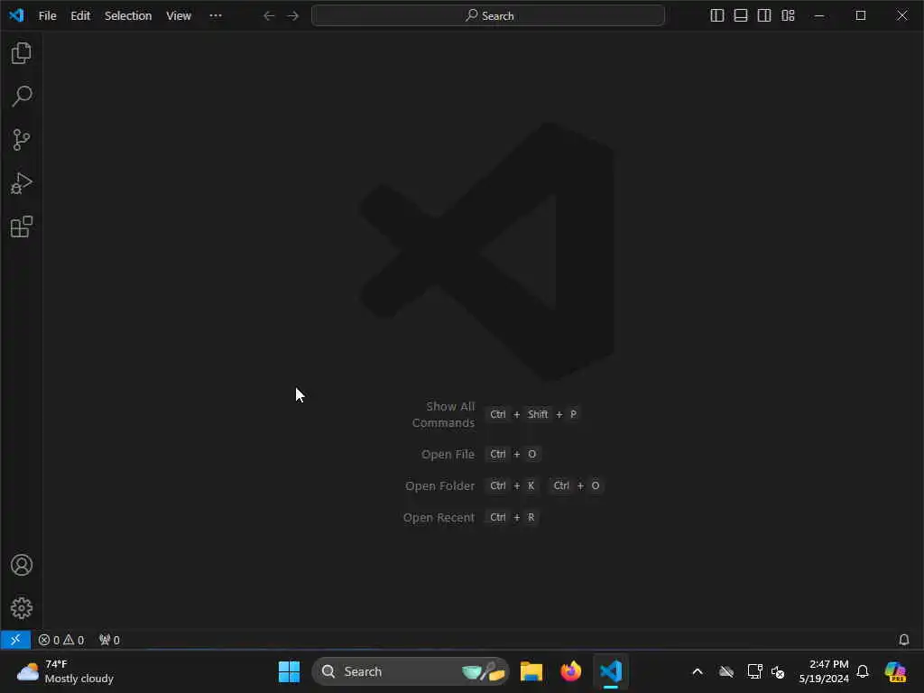
Task: Open the weather widget showing 74°F
Action: 65,671
